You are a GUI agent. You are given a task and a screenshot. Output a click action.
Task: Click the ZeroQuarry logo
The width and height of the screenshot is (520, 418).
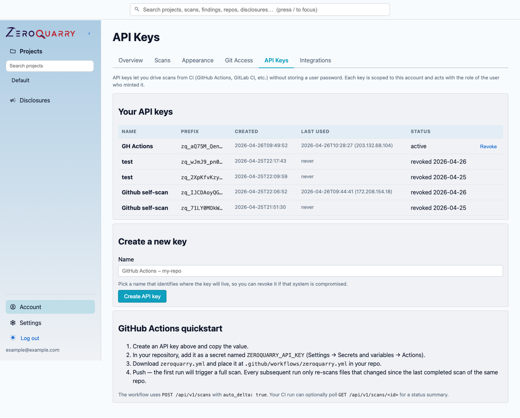(40, 33)
